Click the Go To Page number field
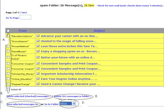164x109 pixels. click(25, 17)
